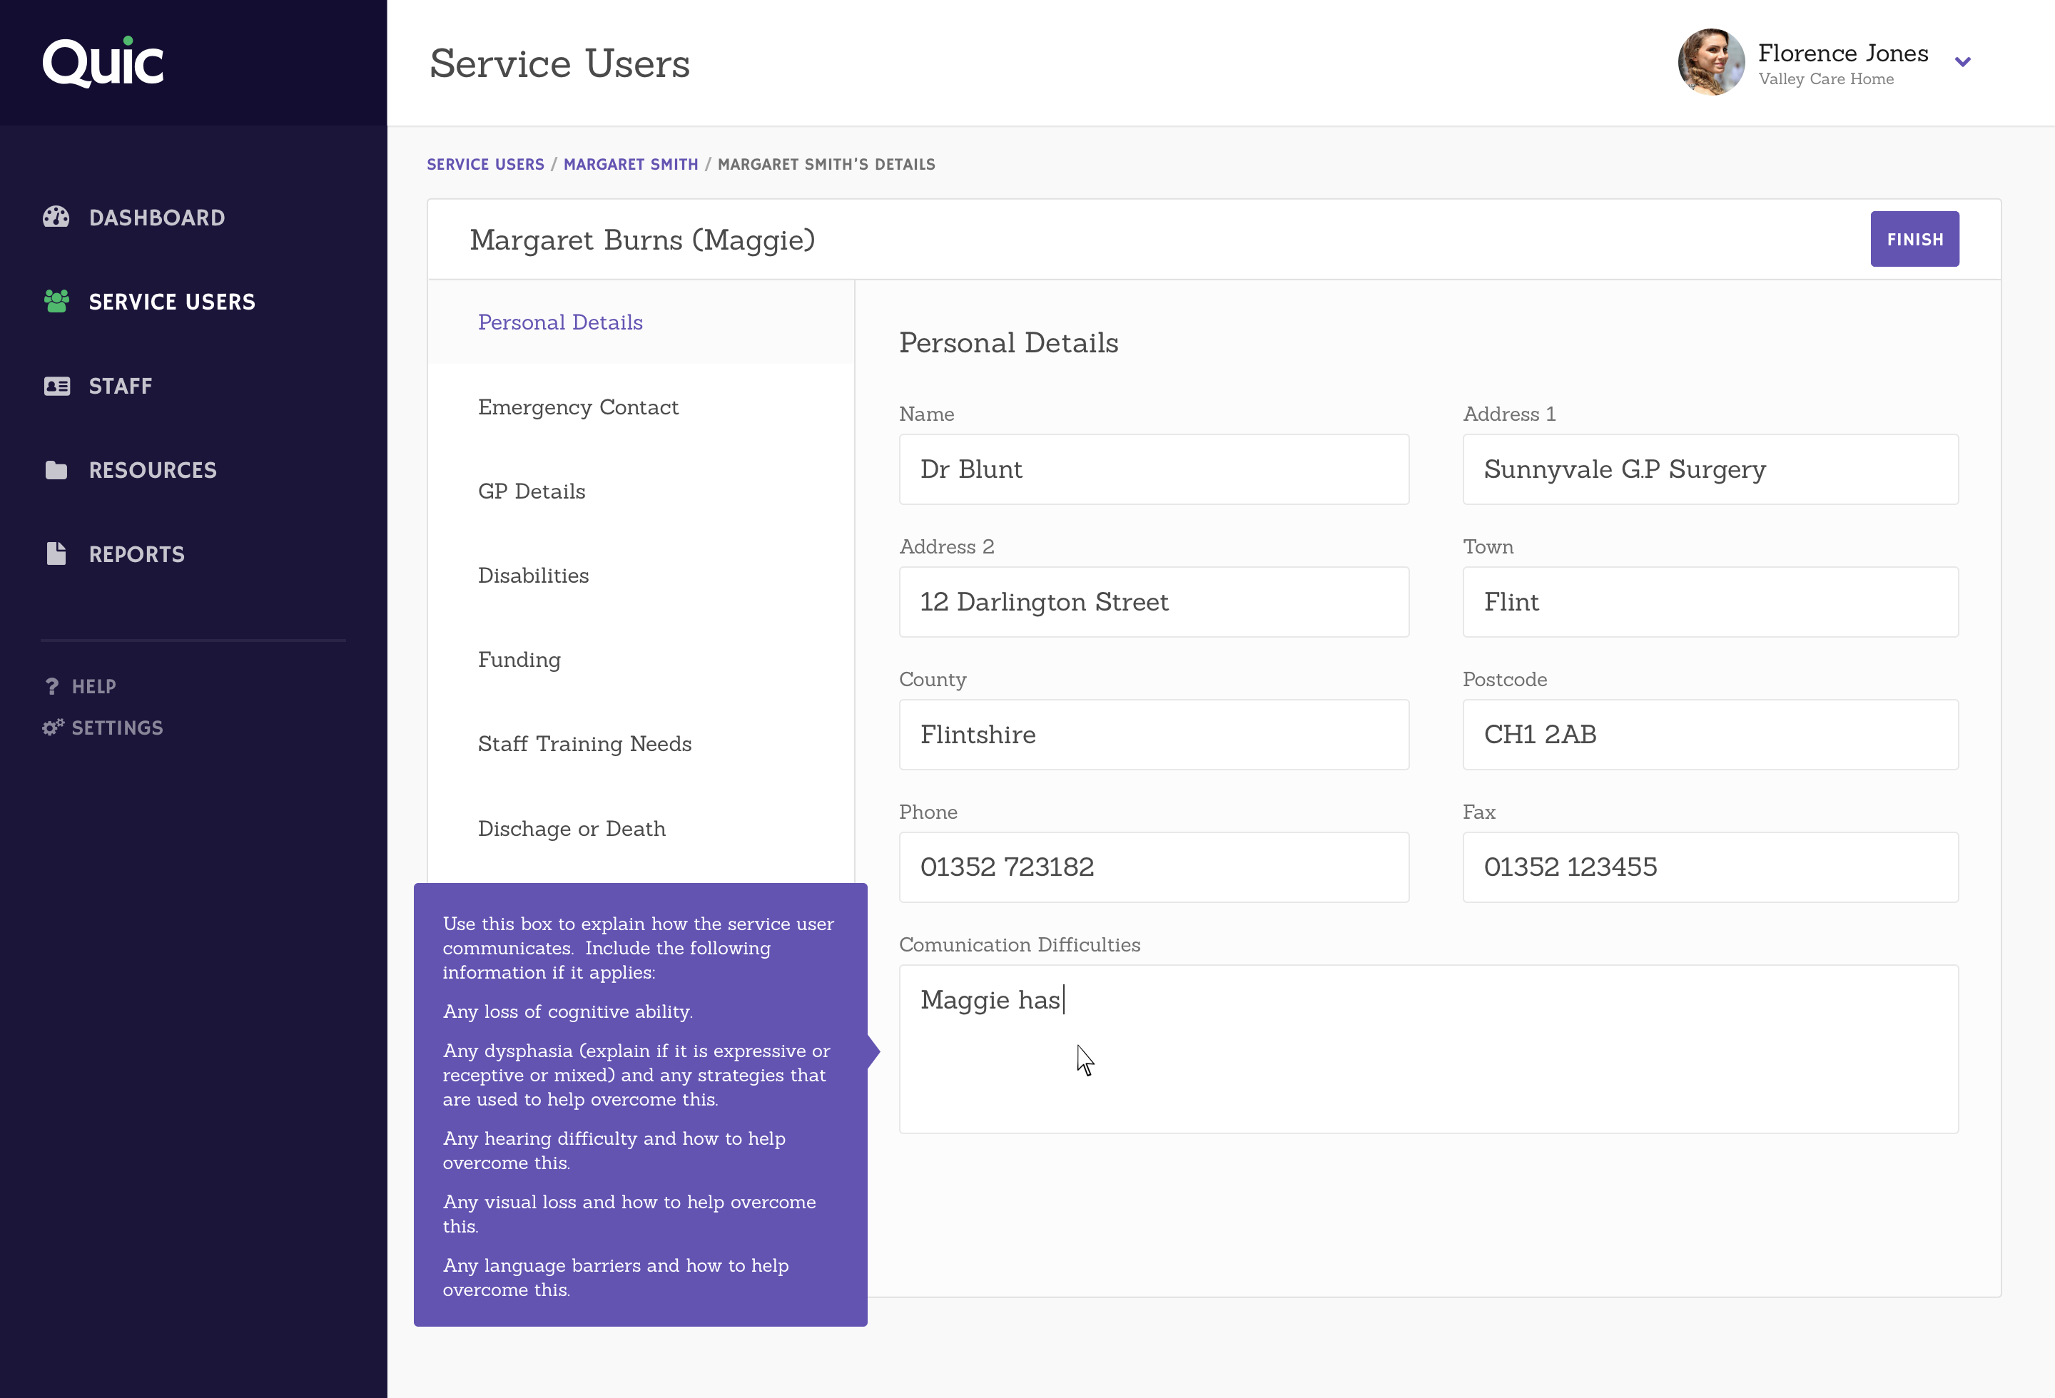Select the Emergency Contact tab
Image resolution: width=2055 pixels, height=1398 pixels.
point(641,407)
